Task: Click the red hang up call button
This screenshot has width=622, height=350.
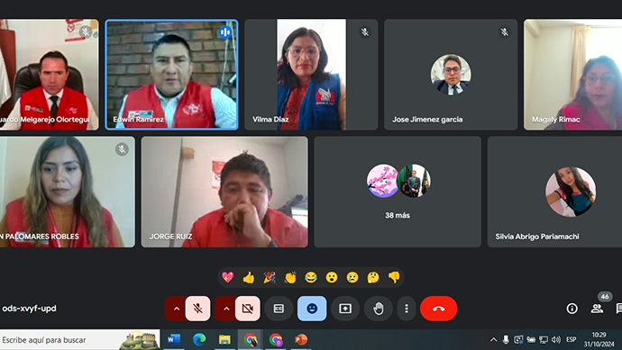Action: (x=438, y=309)
